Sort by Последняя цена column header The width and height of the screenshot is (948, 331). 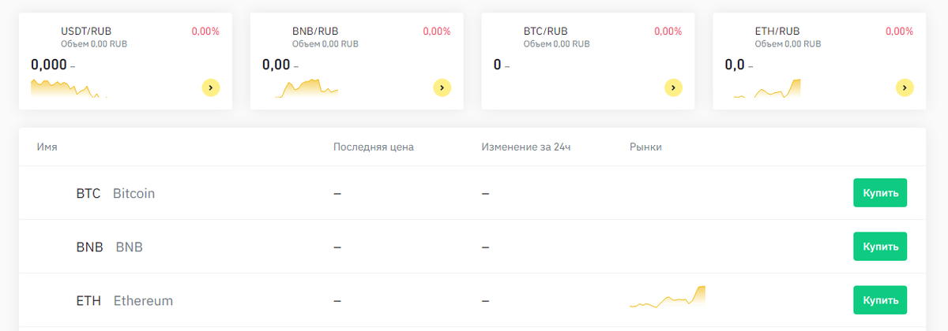click(x=373, y=147)
